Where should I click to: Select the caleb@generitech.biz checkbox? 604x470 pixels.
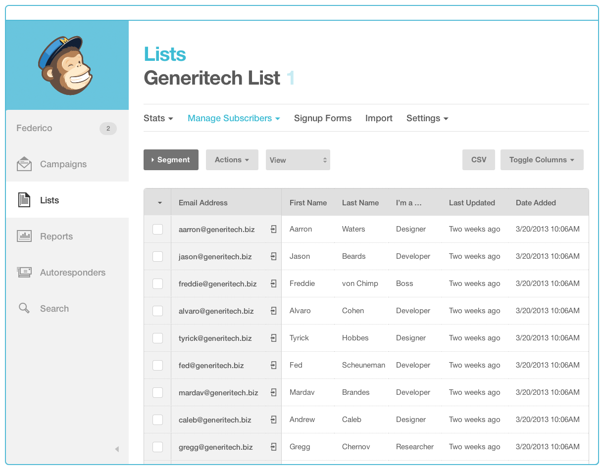(157, 420)
